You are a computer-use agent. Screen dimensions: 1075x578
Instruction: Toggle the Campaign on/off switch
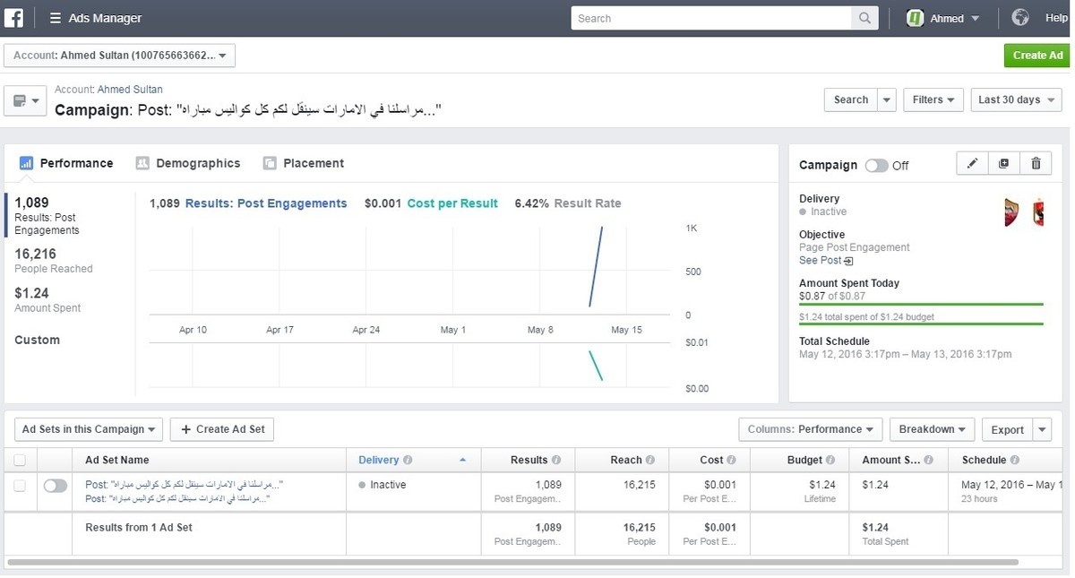876,166
